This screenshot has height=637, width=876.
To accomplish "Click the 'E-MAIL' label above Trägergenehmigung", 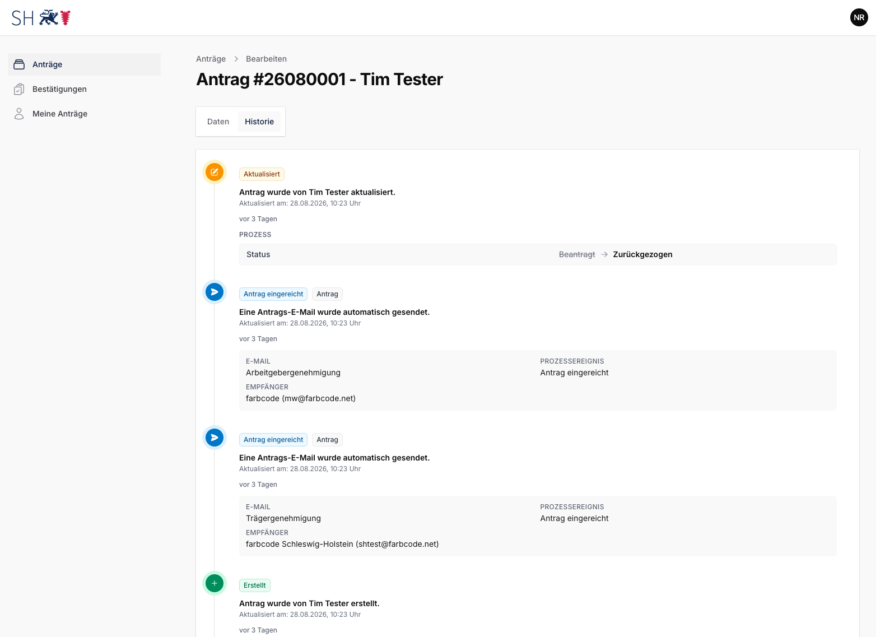I will click(x=258, y=507).
